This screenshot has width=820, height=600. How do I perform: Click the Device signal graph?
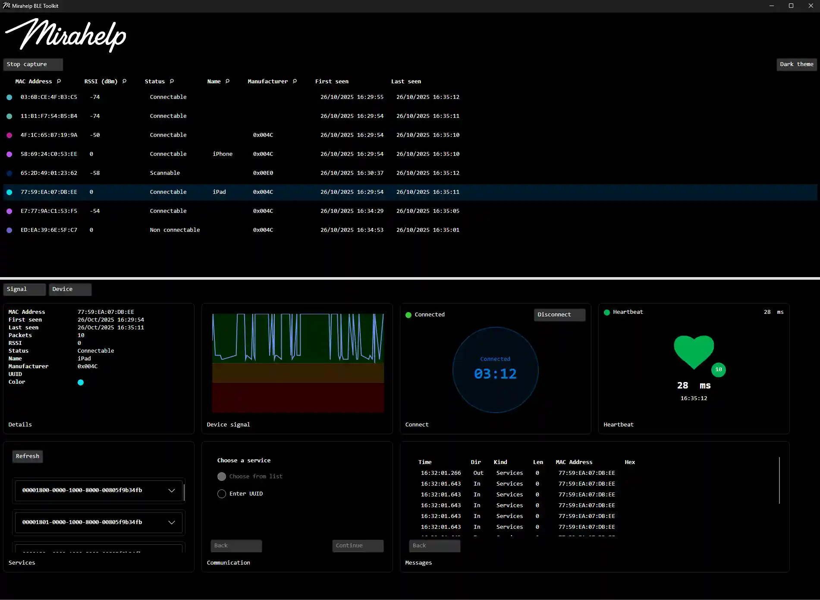coord(298,363)
